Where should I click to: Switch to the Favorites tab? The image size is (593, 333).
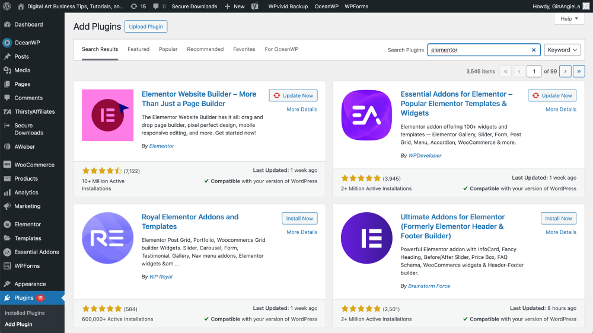pos(244,50)
